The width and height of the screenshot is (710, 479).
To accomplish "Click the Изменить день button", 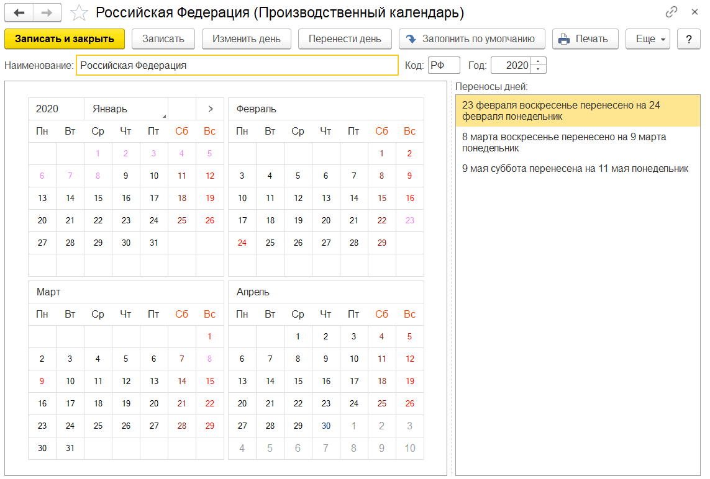I will (x=247, y=38).
